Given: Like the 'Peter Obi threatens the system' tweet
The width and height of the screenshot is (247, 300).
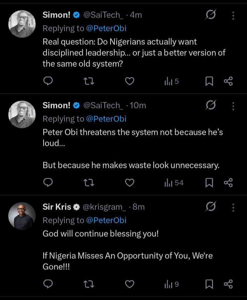Looking at the screenshot, I should [x=129, y=183].
